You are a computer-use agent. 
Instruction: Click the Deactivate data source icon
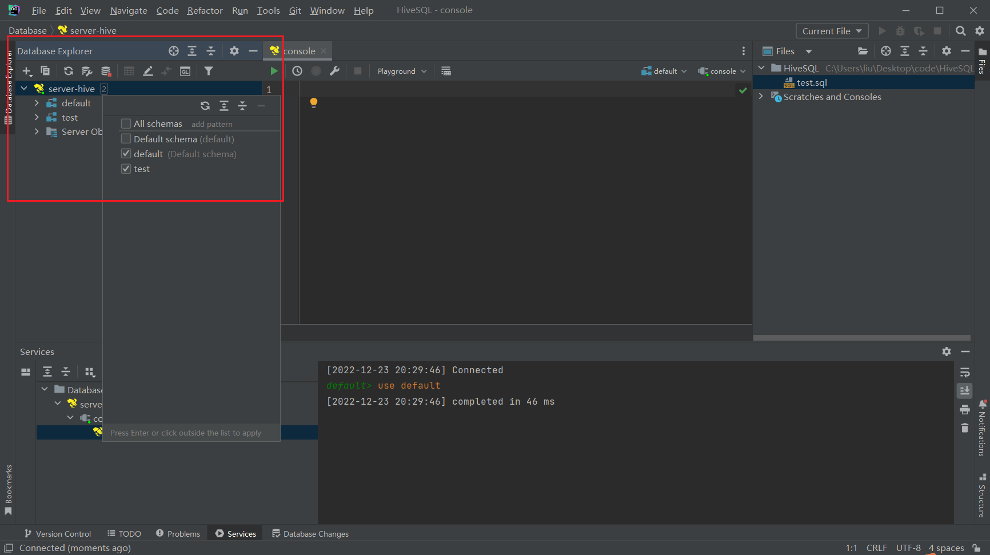[106, 71]
